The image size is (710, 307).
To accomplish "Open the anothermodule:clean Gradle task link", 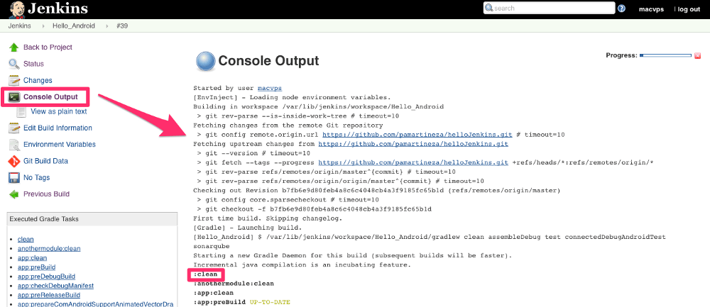I will pos(48,249).
